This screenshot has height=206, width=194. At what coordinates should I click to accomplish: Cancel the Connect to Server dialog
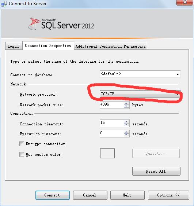[x=90, y=195]
